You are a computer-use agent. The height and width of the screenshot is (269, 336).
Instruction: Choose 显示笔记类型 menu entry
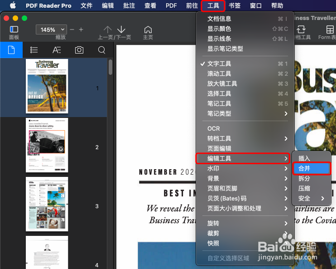245,49
